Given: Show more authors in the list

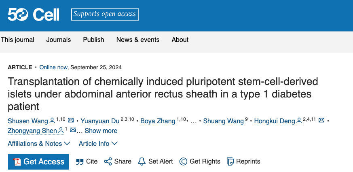Looking at the screenshot, I should [x=101, y=131].
